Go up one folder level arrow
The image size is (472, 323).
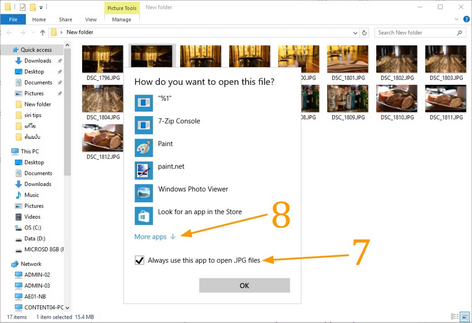tap(42, 33)
